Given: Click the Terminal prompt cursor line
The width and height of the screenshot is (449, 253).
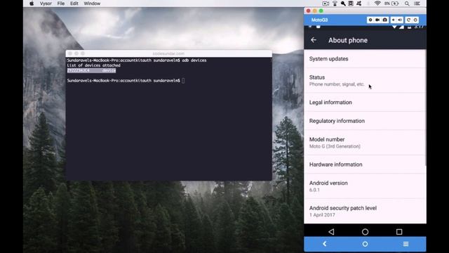Looking at the screenshot, I should (126, 81).
